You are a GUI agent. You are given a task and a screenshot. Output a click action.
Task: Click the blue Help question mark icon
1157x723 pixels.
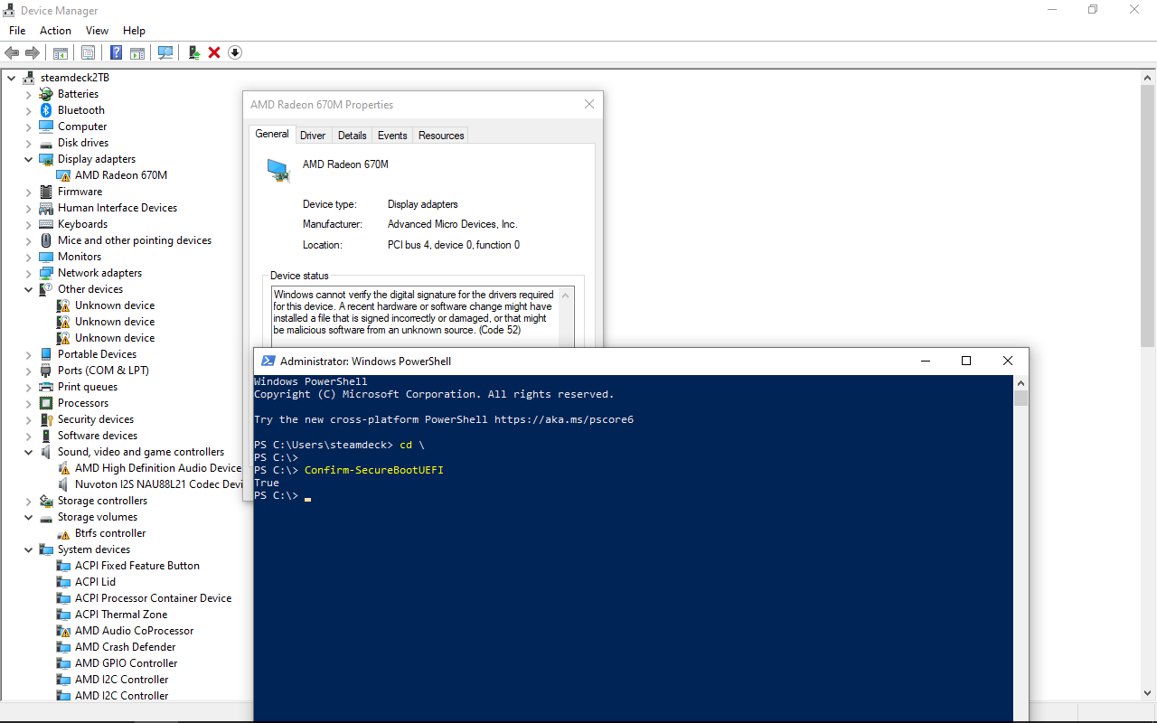click(x=116, y=52)
